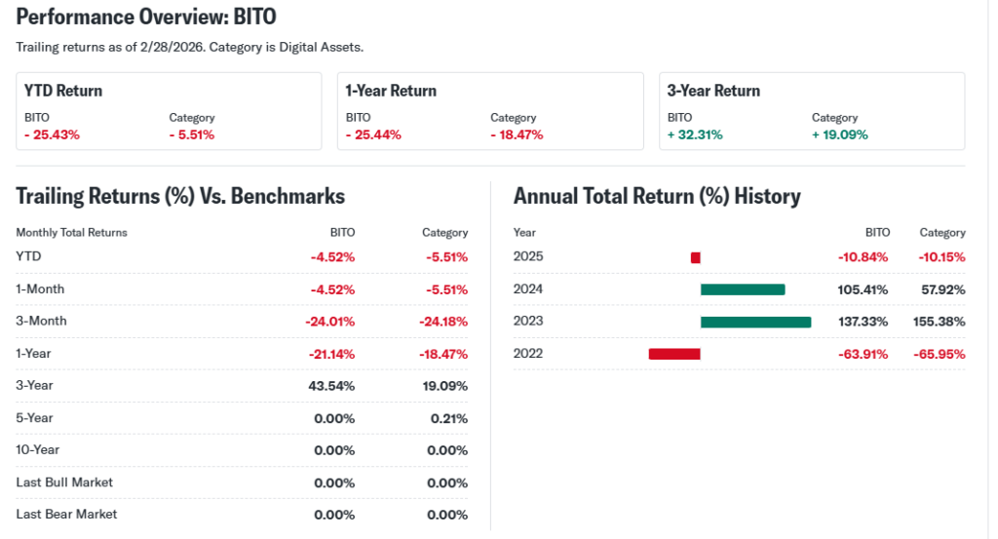The height and width of the screenshot is (539, 998).
Task: Click the 10-Year row label
Action: [x=39, y=449]
